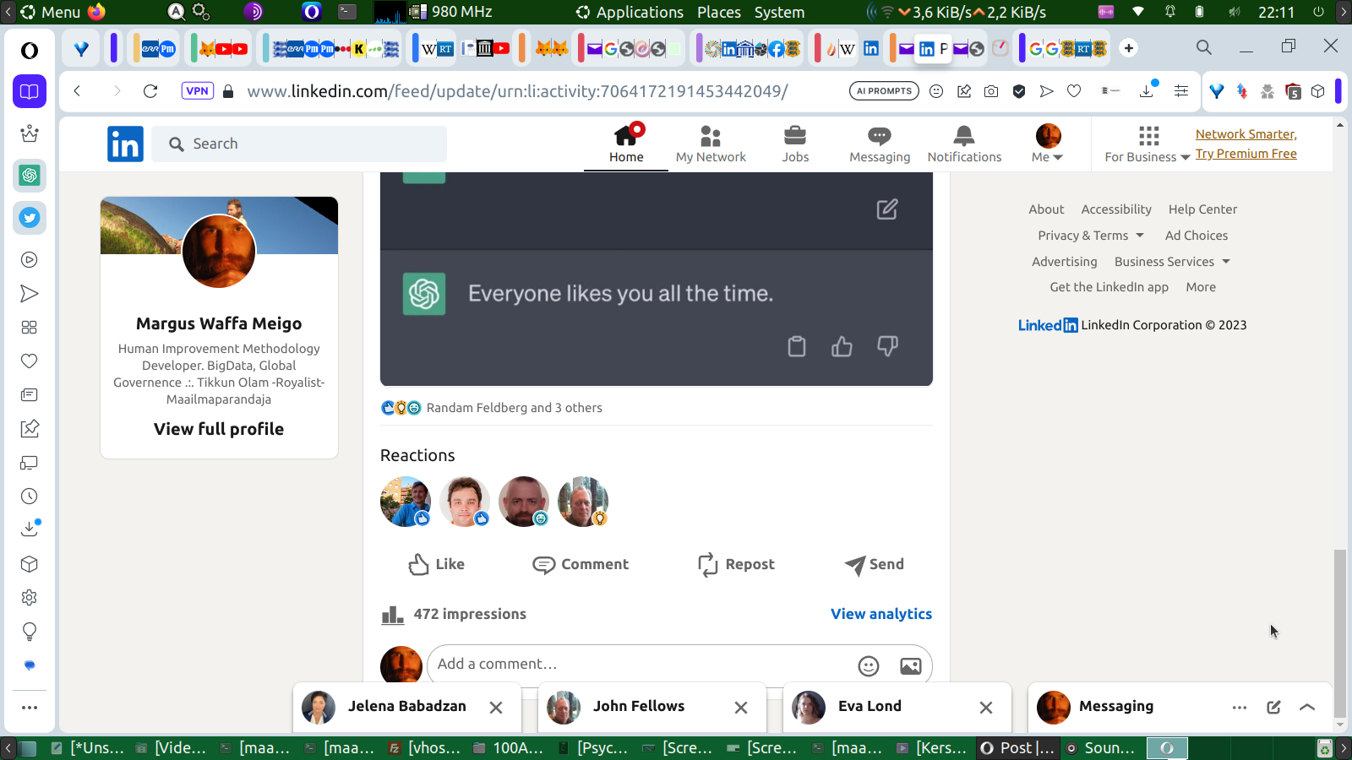
Task: Open ChatGPT in Opera sidebar
Action: [30, 176]
